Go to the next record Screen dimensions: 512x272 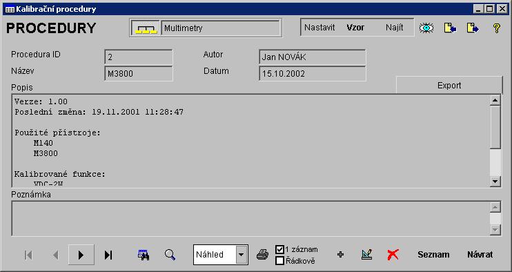(x=81, y=255)
